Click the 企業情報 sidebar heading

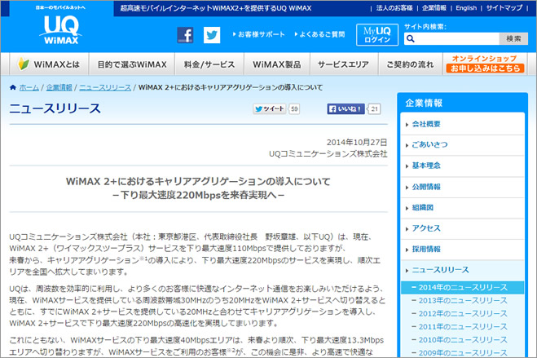point(424,103)
